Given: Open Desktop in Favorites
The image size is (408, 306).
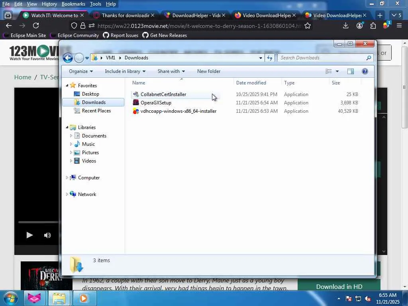Looking at the screenshot, I should click(x=90, y=94).
